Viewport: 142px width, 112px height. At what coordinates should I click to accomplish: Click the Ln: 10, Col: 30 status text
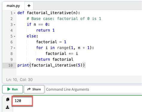(19, 80)
